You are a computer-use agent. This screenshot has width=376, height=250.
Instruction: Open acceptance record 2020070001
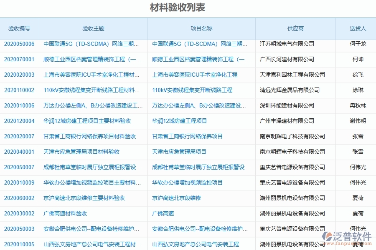point(19,60)
